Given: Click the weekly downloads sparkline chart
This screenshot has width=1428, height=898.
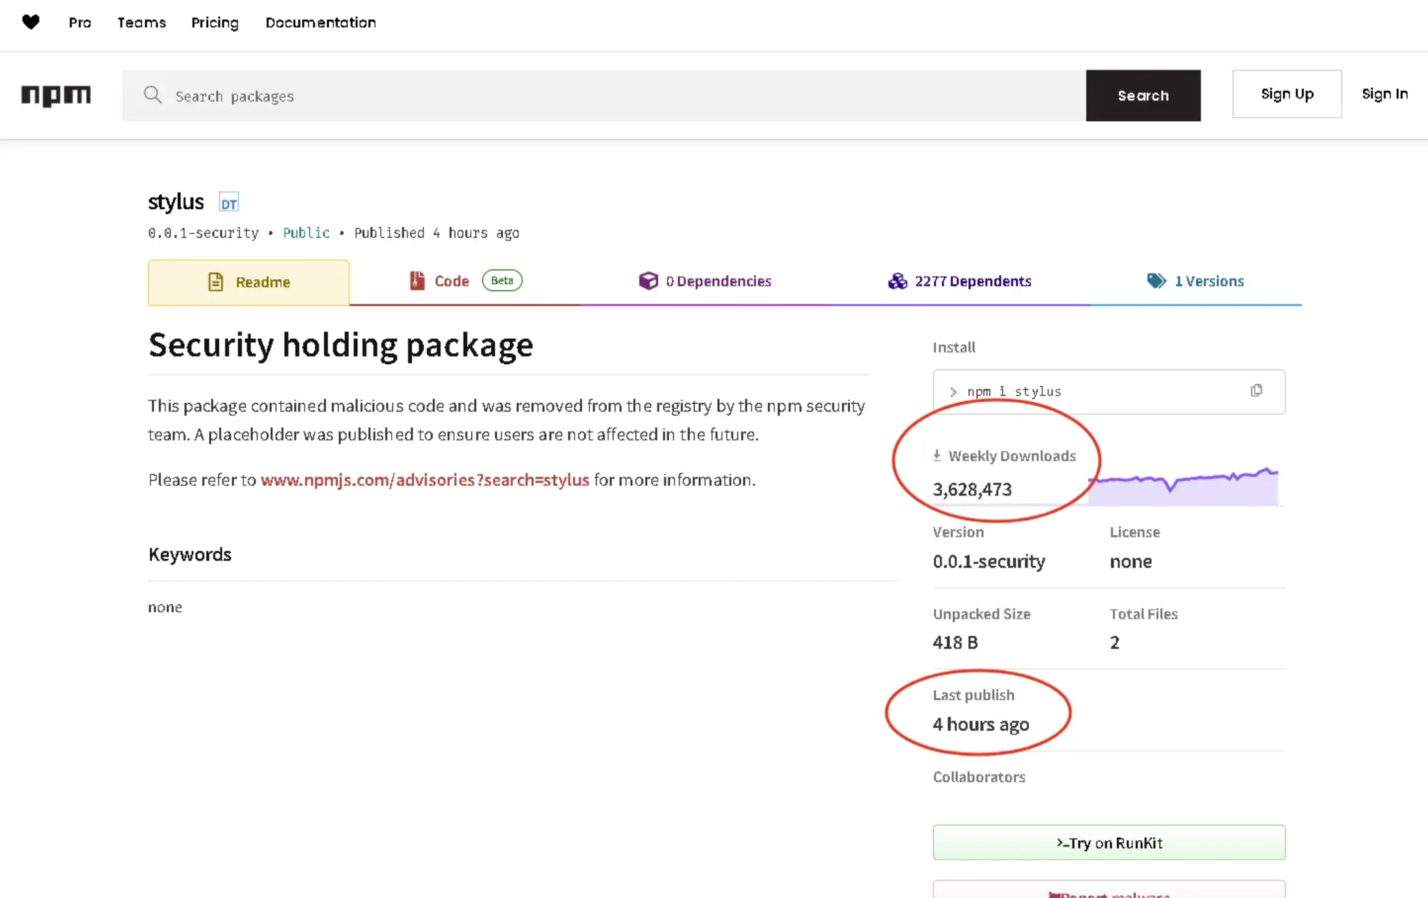Looking at the screenshot, I should pos(1183,486).
